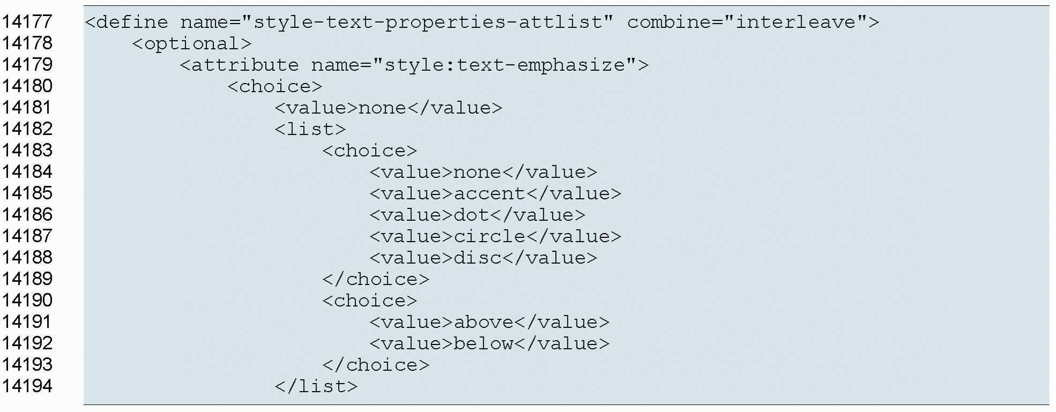Click line number 14193

coord(27,365)
